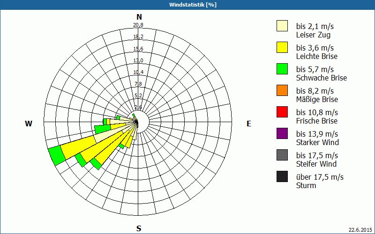Image resolution: width=375 pixels, height=234 pixels.
Task: Click the Windstatistik [%] title
Action: pyautogui.click(x=193, y=5)
